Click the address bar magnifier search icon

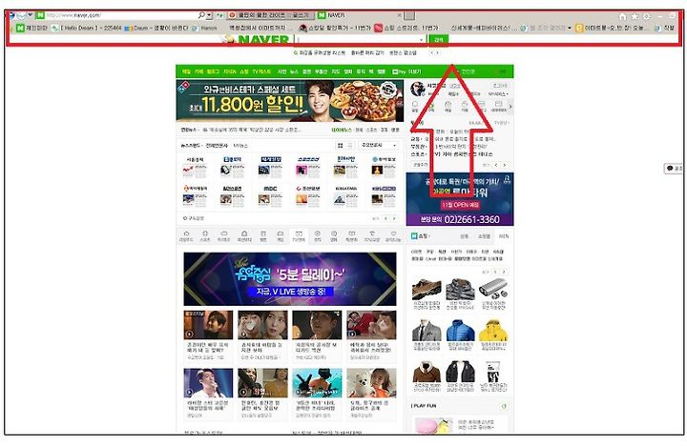pos(201,15)
